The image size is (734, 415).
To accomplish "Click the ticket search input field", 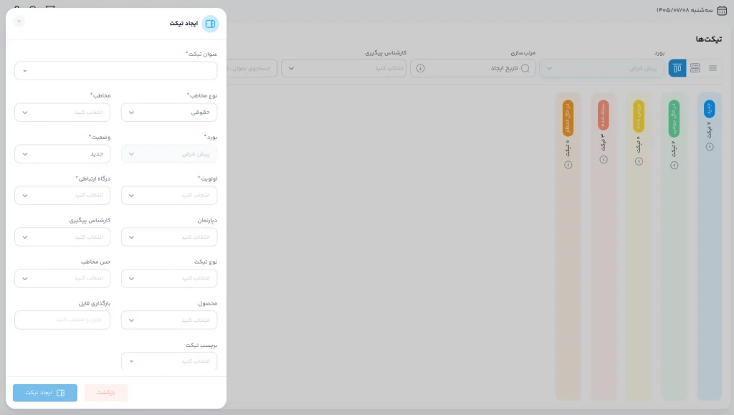I will click(x=252, y=68).
